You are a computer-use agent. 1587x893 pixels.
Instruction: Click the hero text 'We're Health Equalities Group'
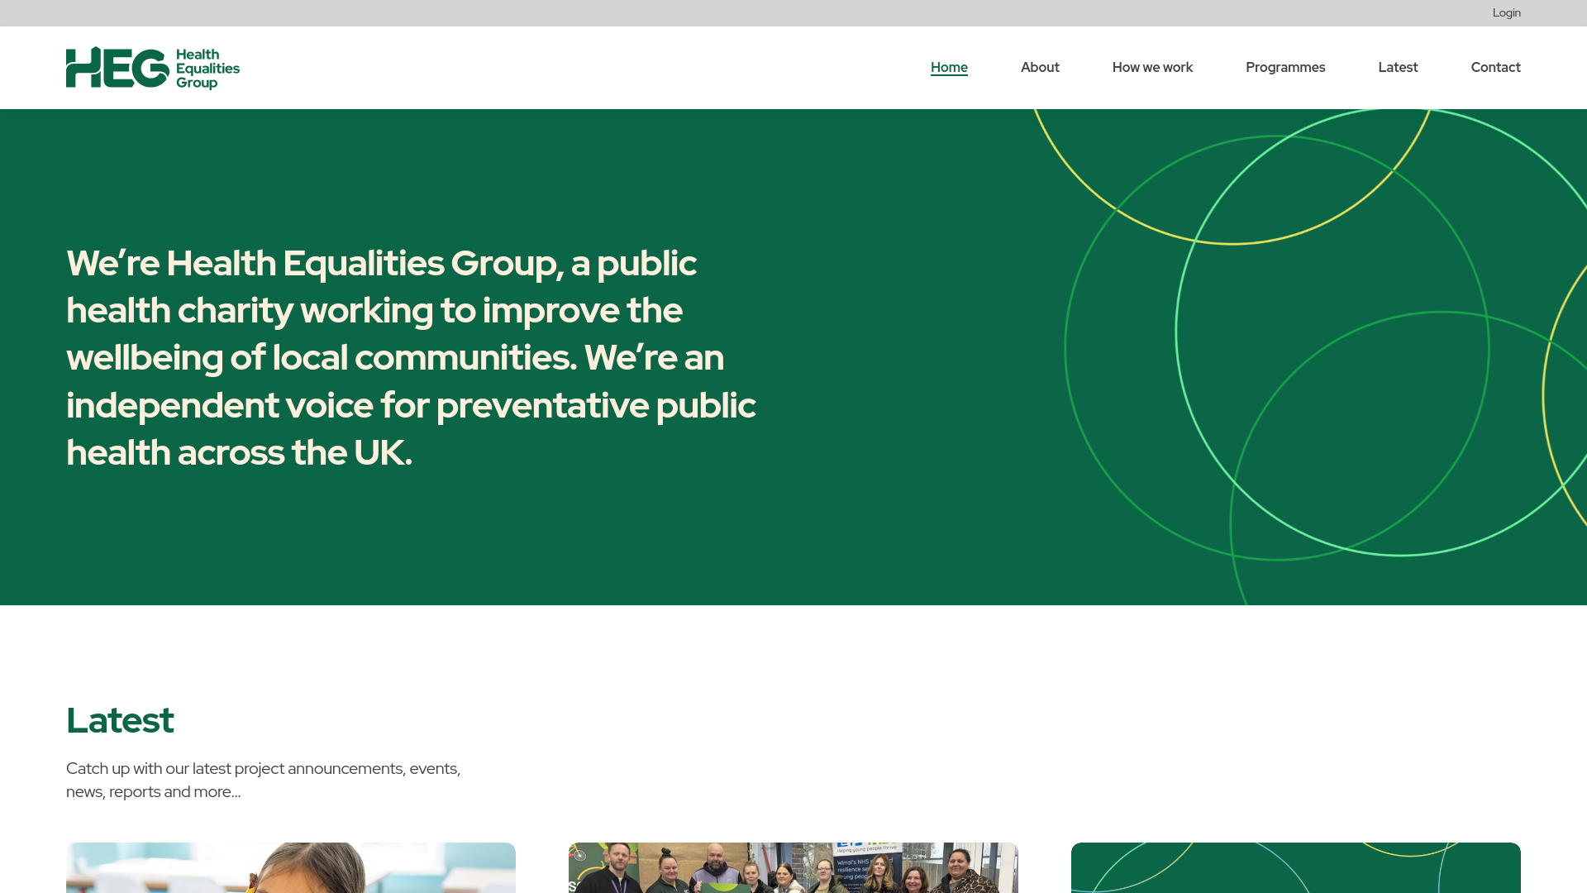click(311, 264)
